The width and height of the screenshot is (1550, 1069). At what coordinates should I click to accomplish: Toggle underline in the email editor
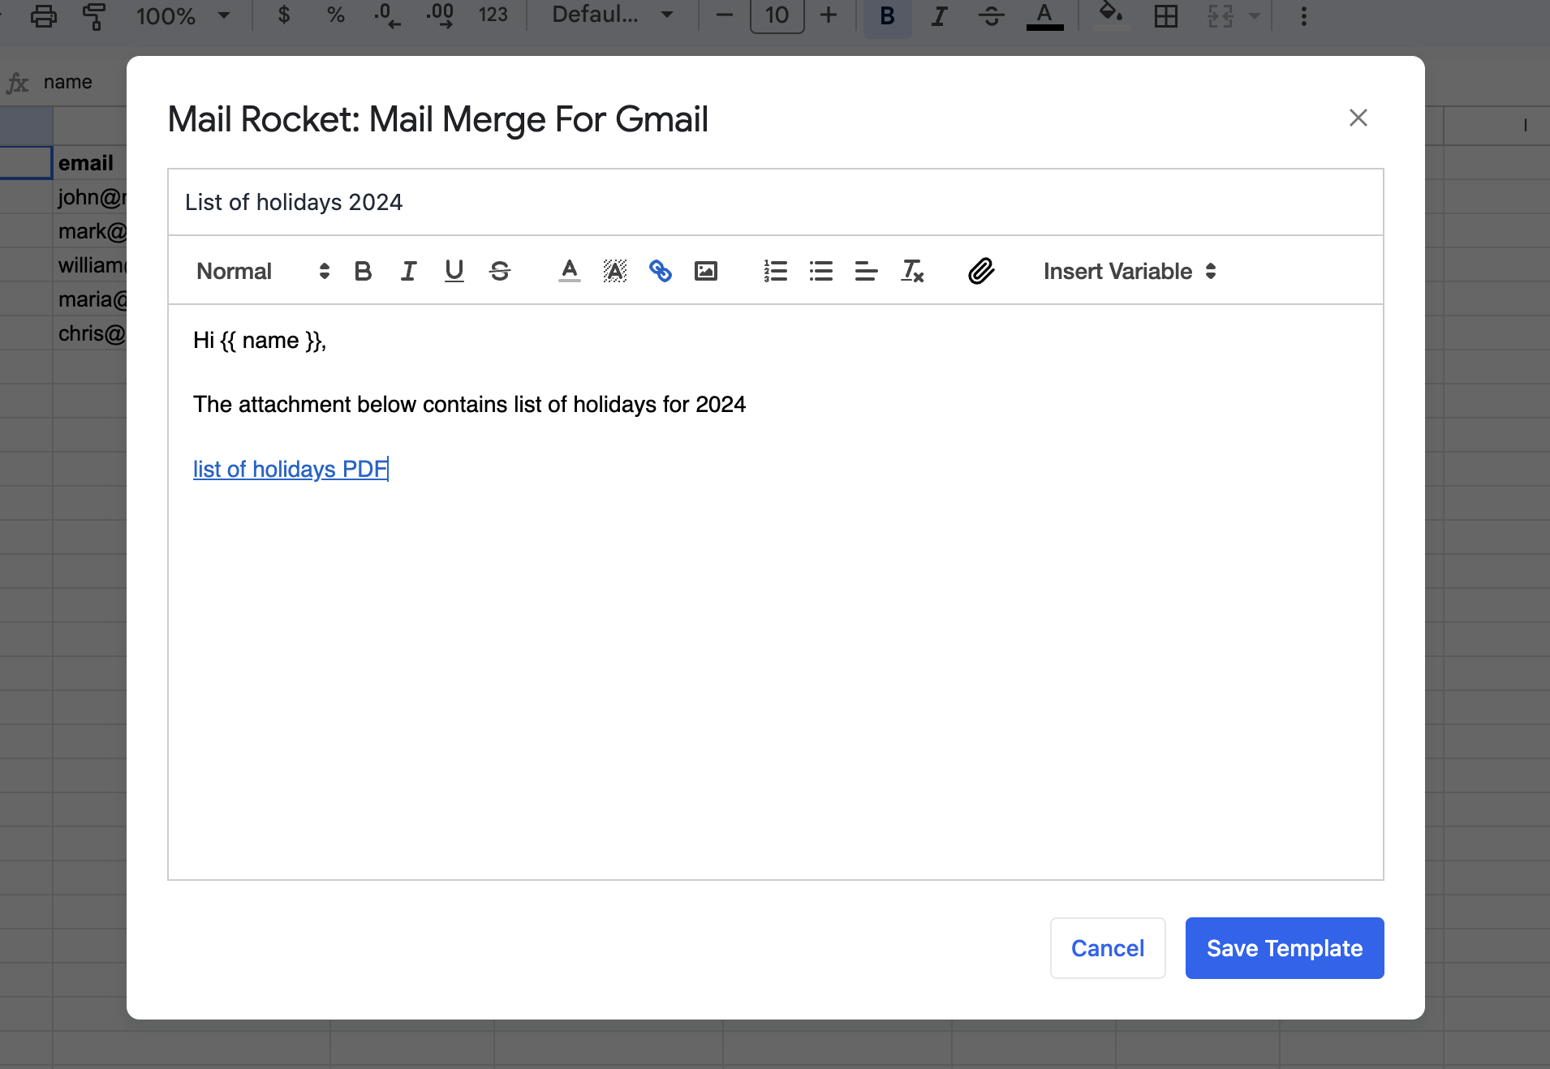[454, 271]
